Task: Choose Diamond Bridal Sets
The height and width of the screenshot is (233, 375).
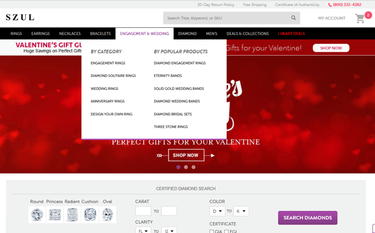Action: 173,114
